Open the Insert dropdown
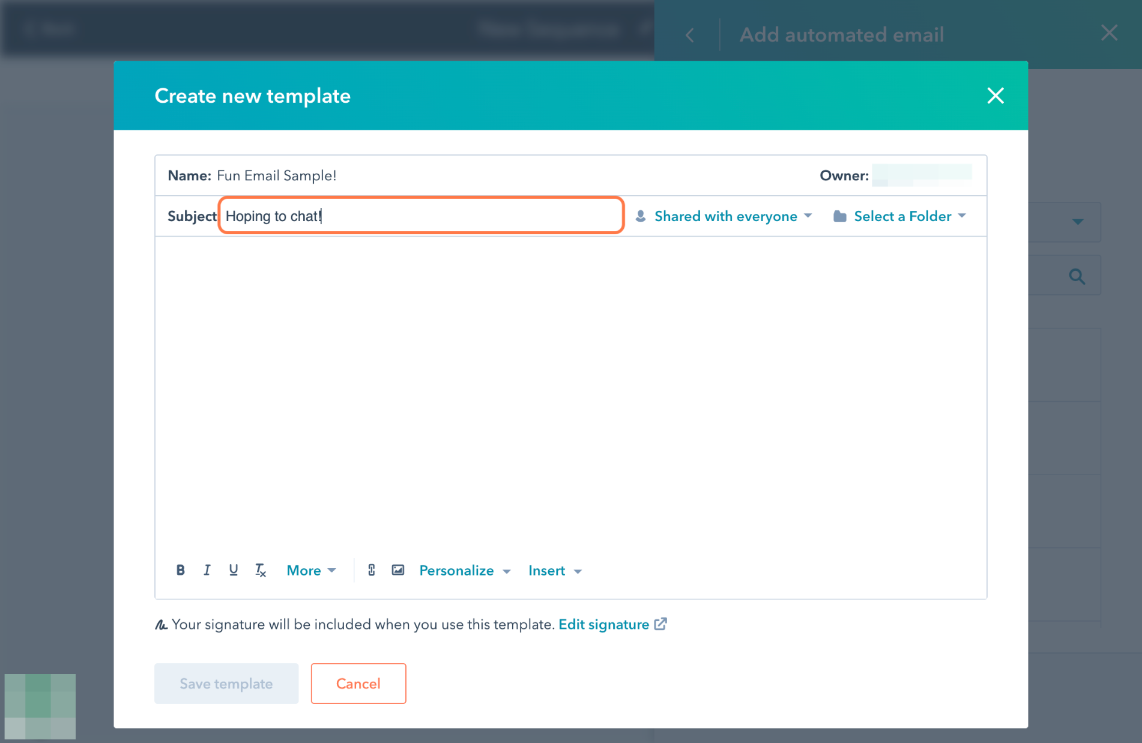Screen dimensions: 1142x743 click(x=555, y=571)
